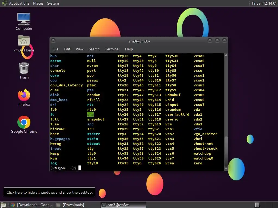Click the 'ttyS30' entry
The width and height of the screenshot is (278, 208).
click(172, 56)
